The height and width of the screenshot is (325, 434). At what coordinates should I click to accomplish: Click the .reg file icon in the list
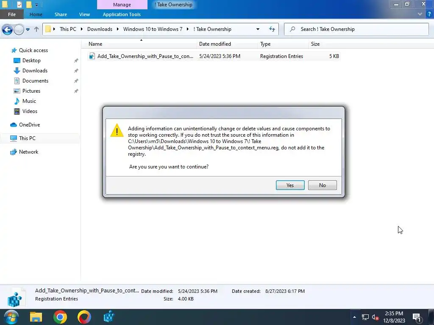[92, 56]
